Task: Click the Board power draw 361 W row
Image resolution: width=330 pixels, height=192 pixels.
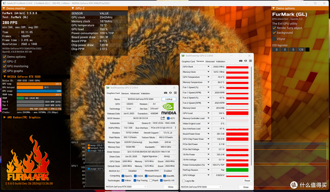Action: pyautogui.click(x=99, y=37)
